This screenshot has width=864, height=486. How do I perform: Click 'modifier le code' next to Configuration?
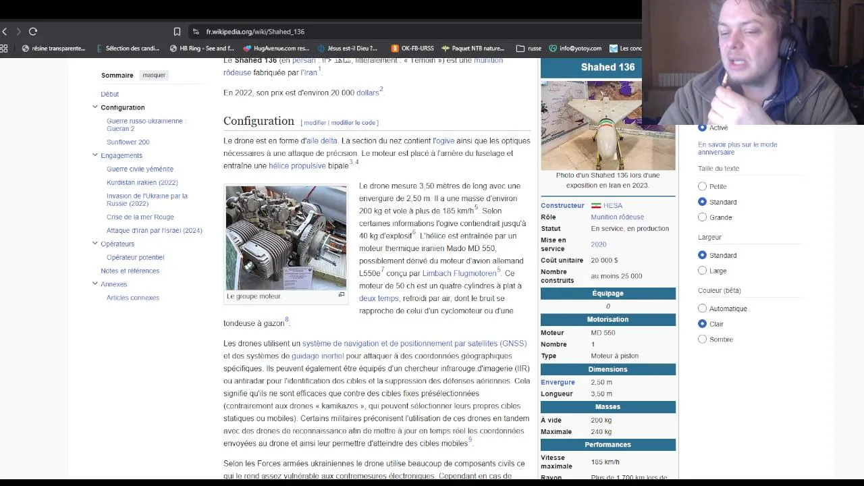[x=353, y=123]
